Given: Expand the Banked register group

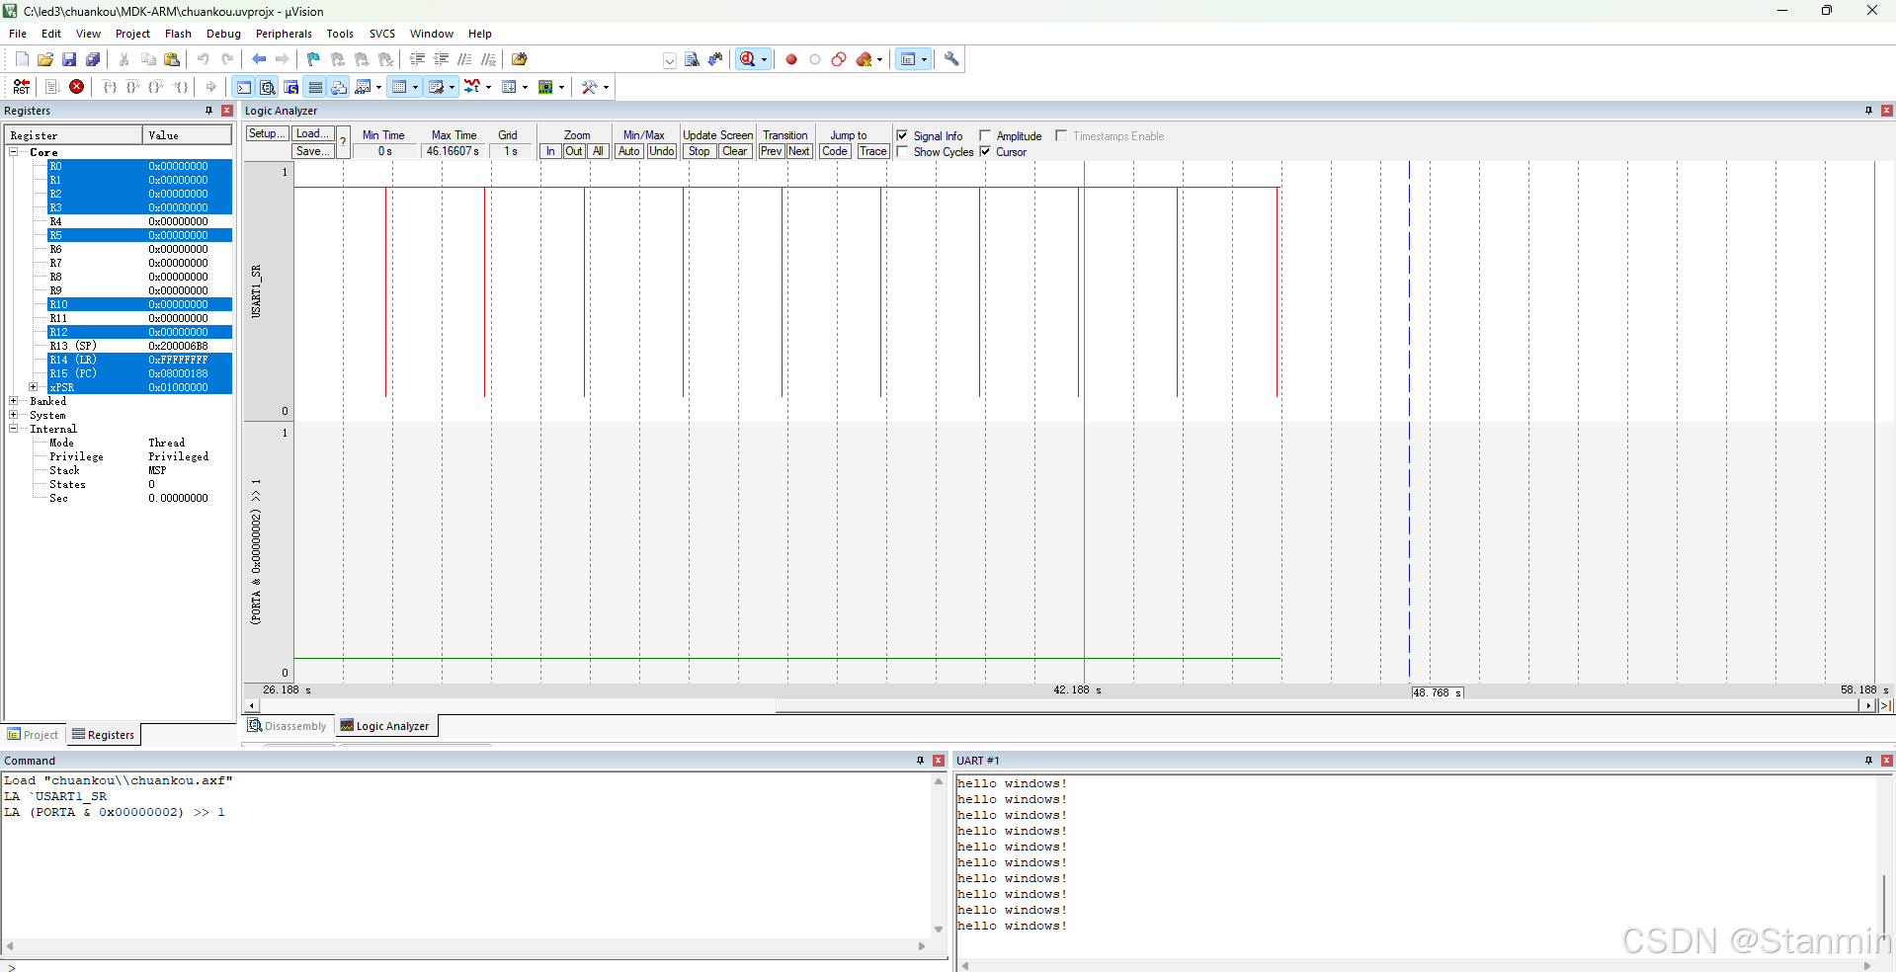Looking at the screenshot, I should click(x=14, y=401).
